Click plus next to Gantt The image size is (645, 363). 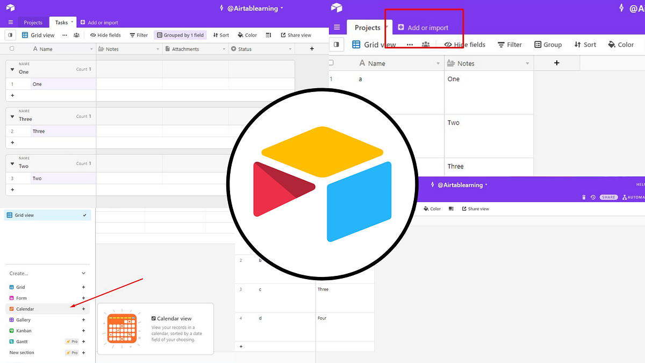coord(83,341)
